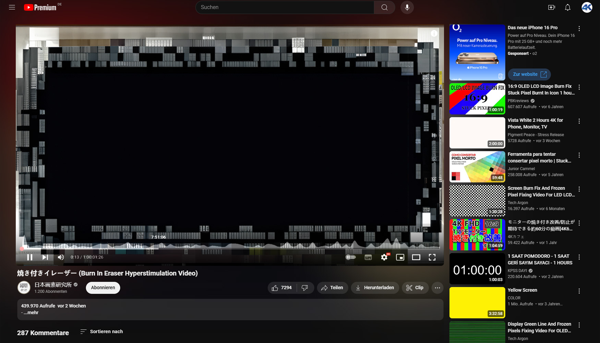Open account avatar menu
Screen dimensions: 600x343
[x=587, y=7]
